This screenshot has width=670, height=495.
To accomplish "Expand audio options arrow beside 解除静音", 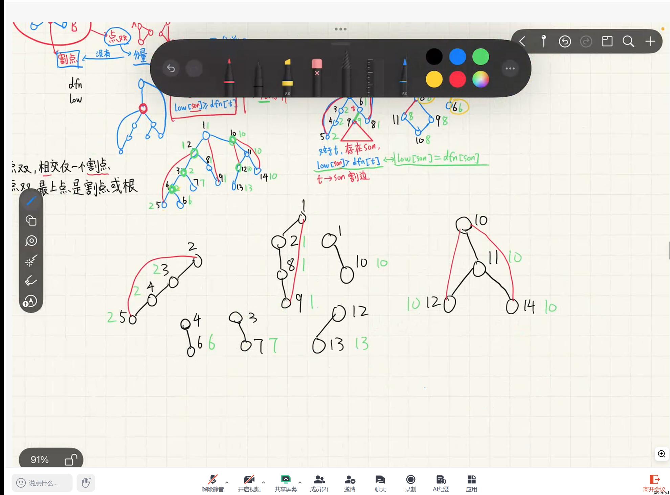I will 227,482.
